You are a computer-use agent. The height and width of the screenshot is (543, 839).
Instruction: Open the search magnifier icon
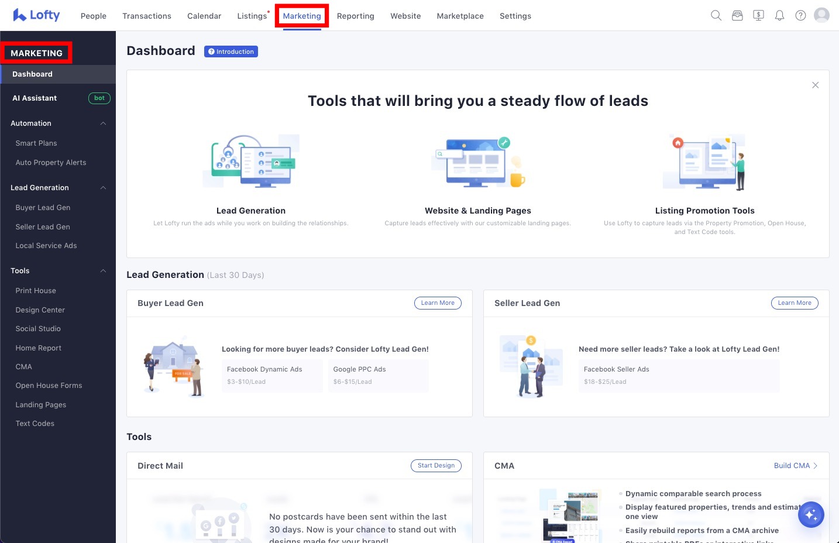[716, 16]
